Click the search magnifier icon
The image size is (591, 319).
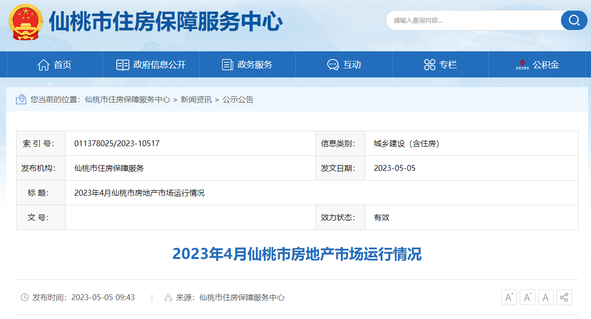click(x=574, y=20)
